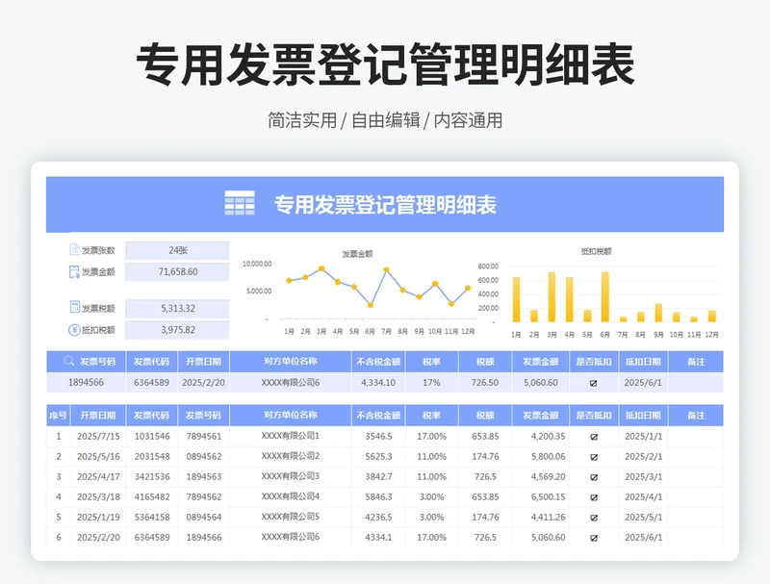Click the document icon beside 发票张数
The image size is (770, 584).
click(x=75, y=250)
